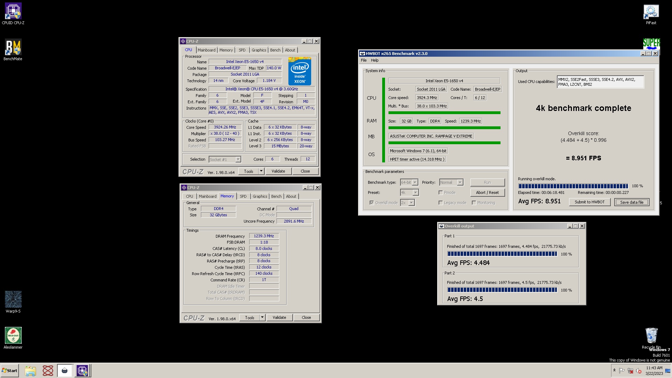Open the Aleslammer desktop icon
The height and width of the screenshot is (378, 672).
point(13,338)
